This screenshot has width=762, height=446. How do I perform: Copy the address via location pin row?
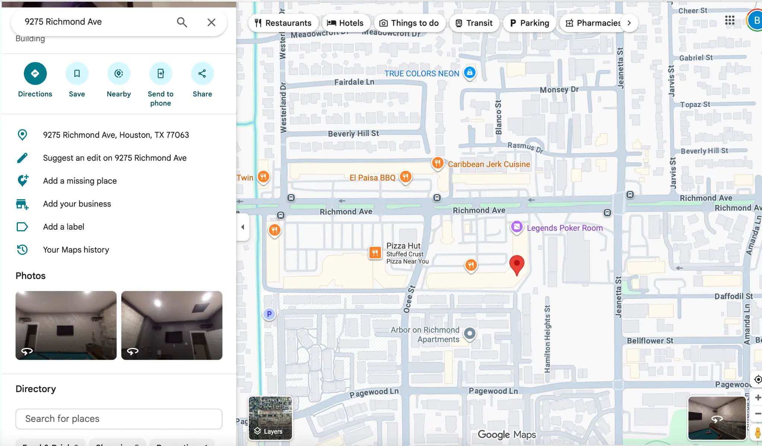(119, 135)
